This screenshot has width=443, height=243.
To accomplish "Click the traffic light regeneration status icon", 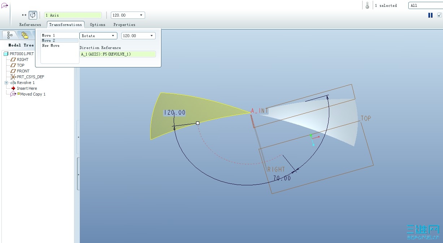I will pyautogui.click(x=367, y=5).
